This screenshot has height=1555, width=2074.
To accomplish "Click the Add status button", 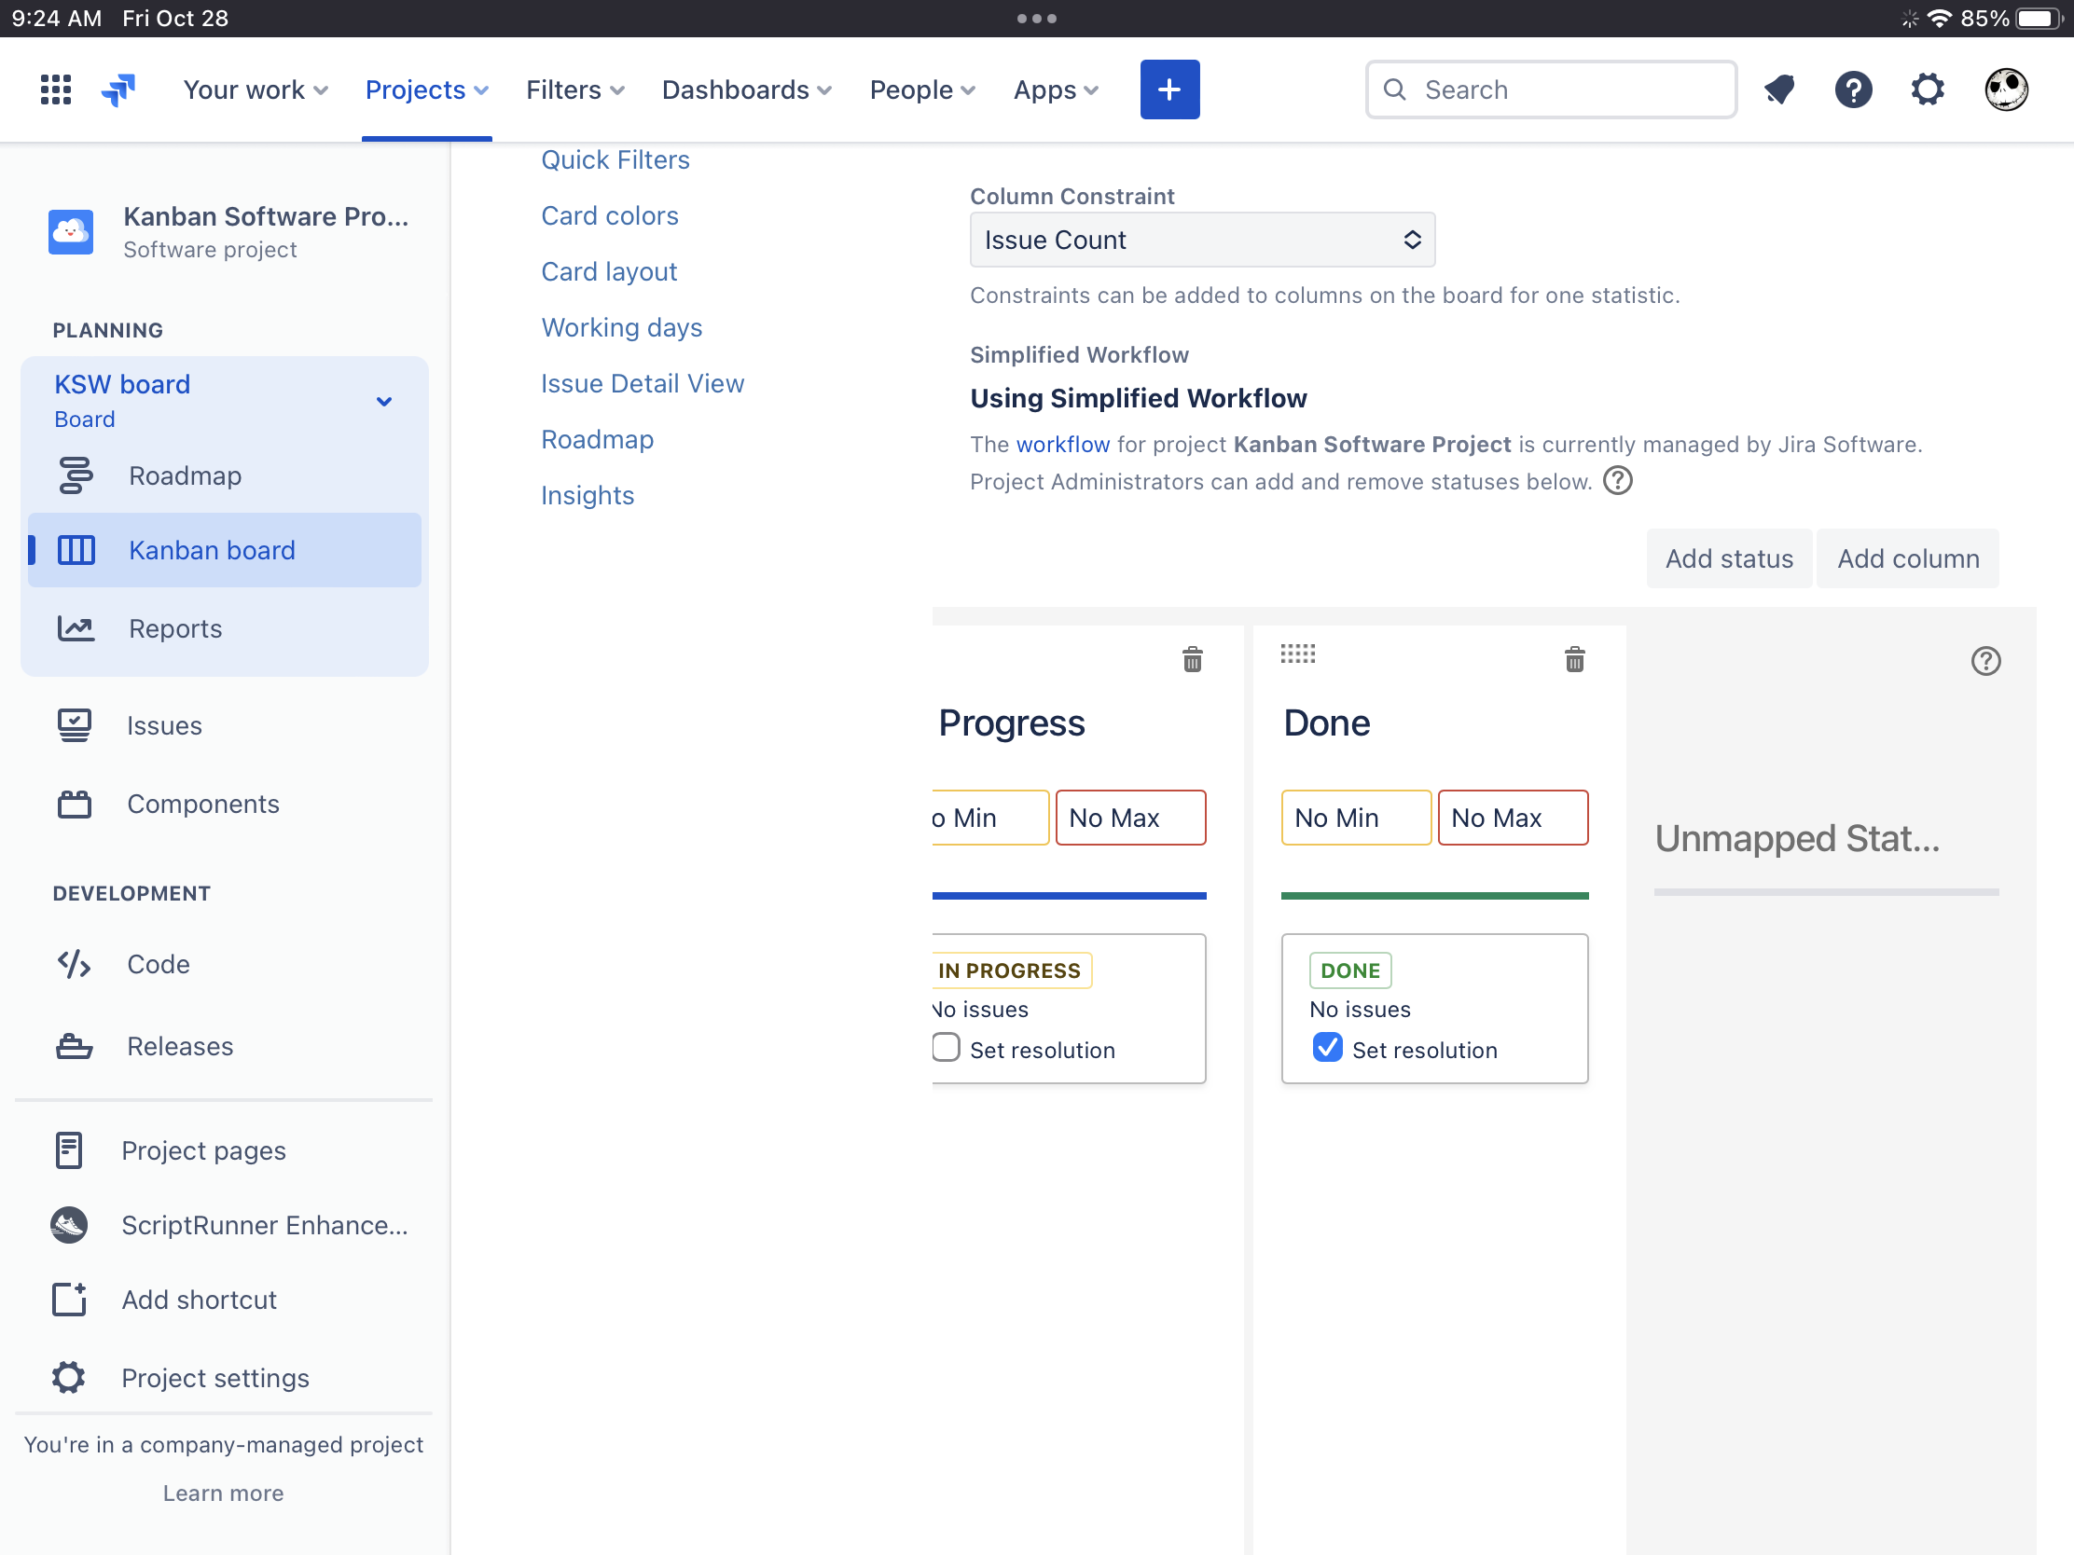I will 1729,557.
